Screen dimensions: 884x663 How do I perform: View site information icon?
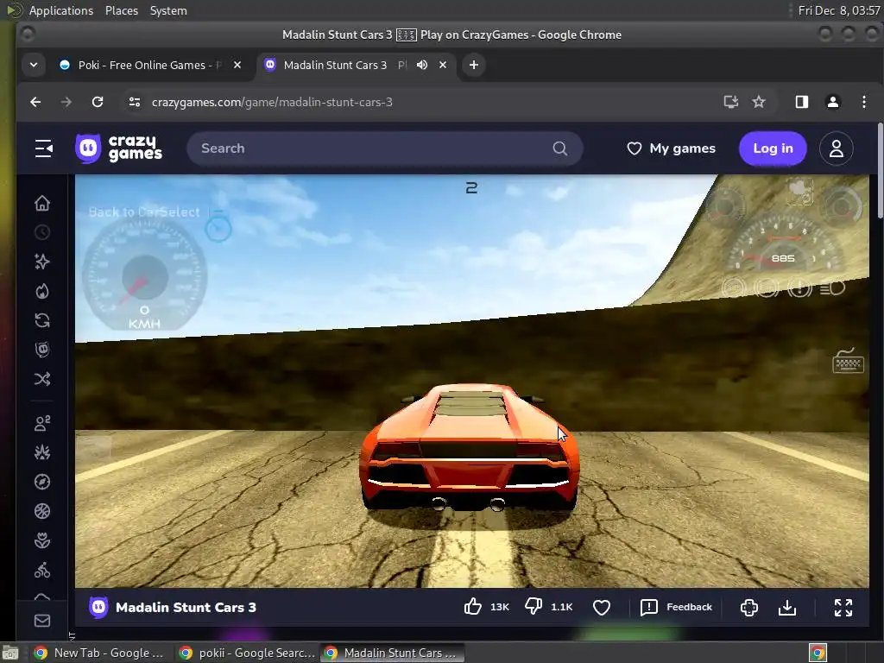tap(134, 102)
